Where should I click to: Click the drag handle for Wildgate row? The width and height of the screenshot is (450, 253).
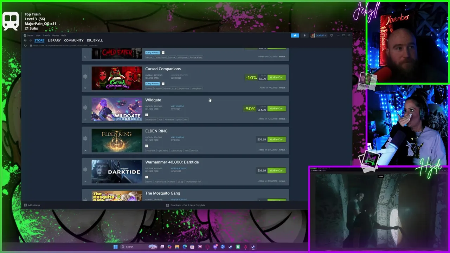point(85,107)
